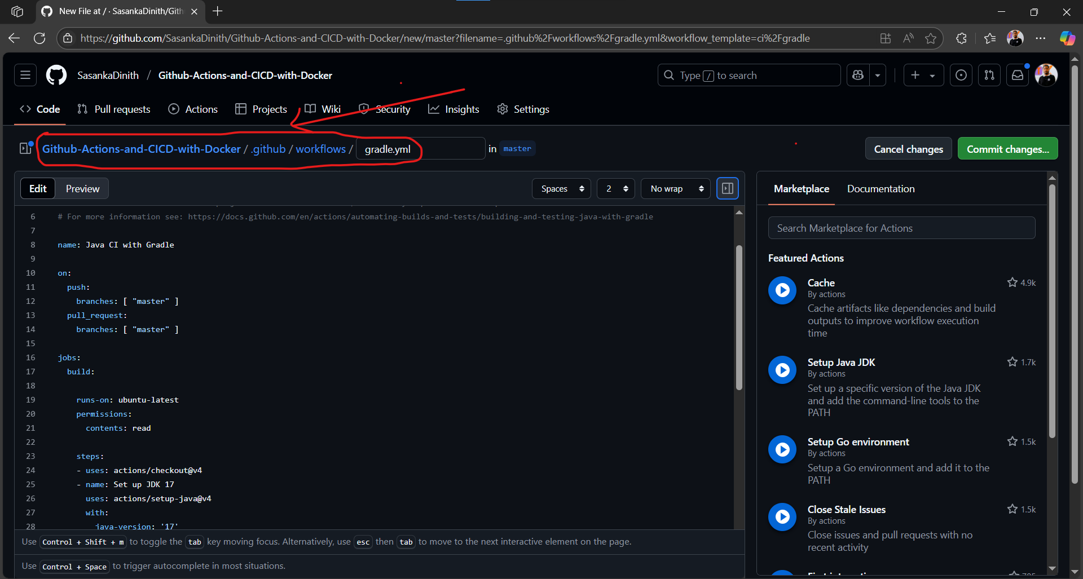Viewport: 1083px width, 579px height.
Task: Open Issues icon in header
Action: (961, 75)
